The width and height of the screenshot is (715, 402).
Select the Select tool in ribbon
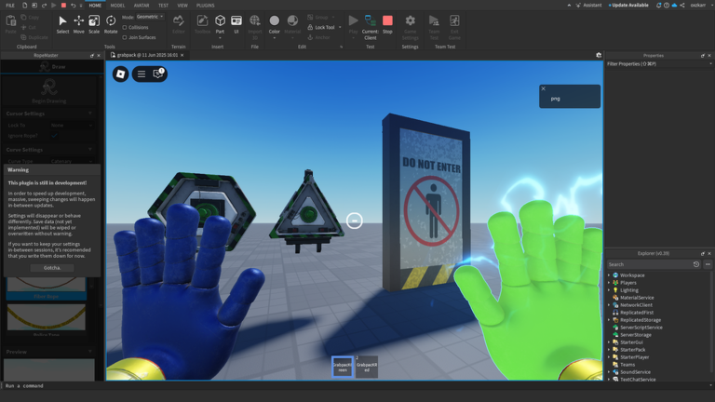coord(62,24)
